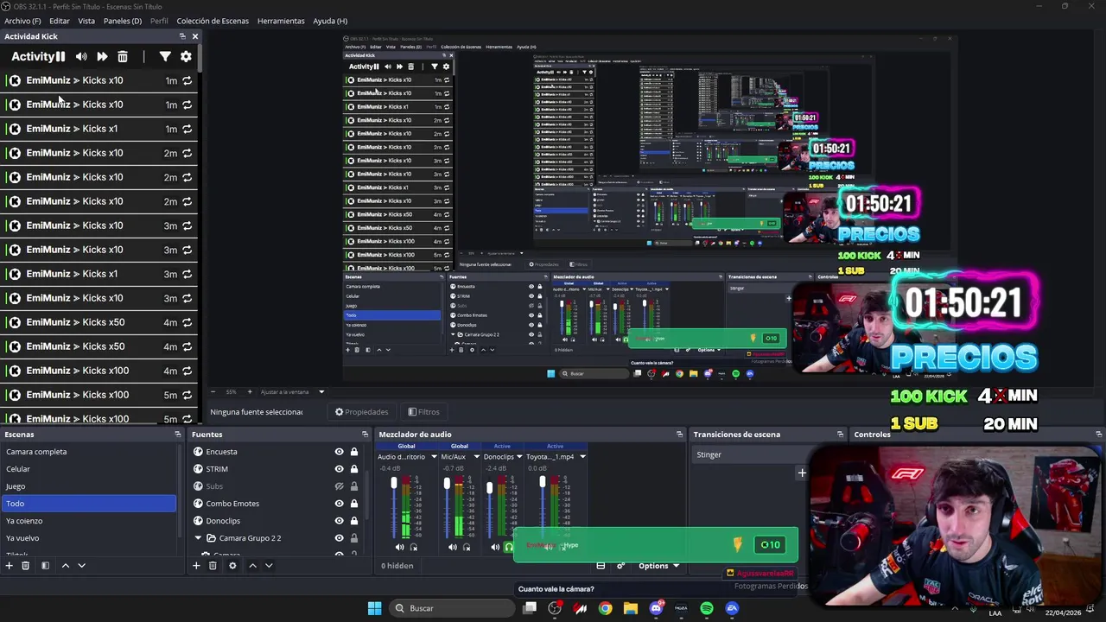Click the Filtros button
The height and width of the screenshot is (622, 1106).
[423, 412]
